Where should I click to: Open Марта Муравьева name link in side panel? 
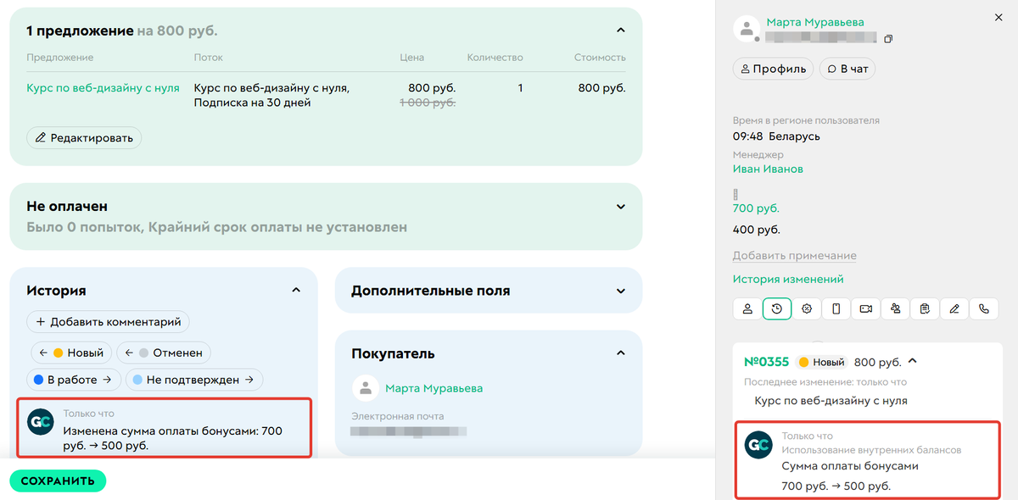tap(815, 22)
